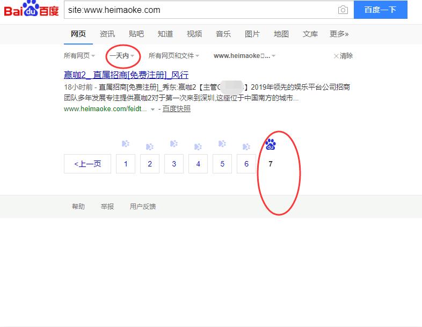The height and width of the screenshot is (327, 422).
Task: Click the paw icon above page 3
Action: (174, 144)
